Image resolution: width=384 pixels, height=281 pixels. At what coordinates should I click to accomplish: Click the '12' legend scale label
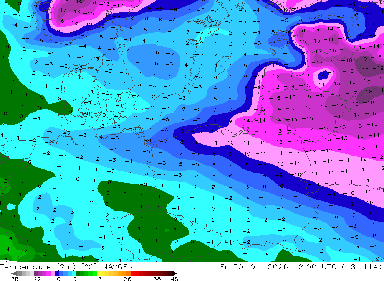tap(98, 279)
